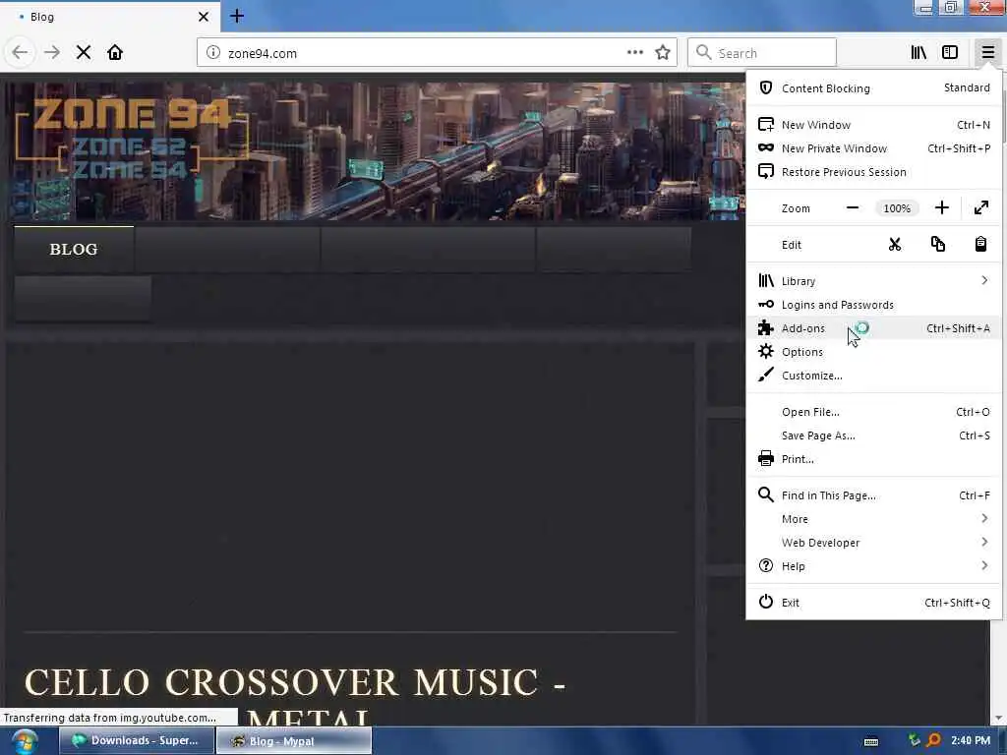
Task: Open browser Options
Action: click(873, 353)
